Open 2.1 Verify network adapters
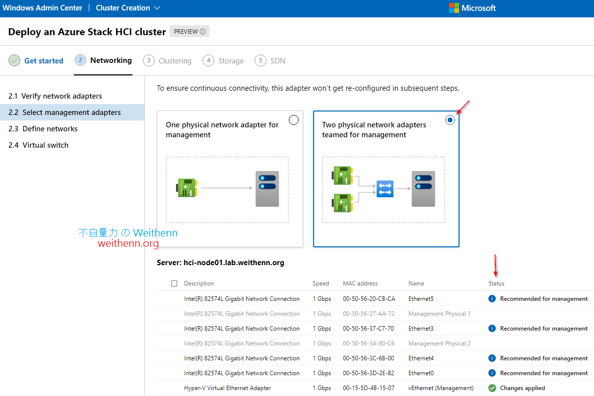Image resolution: width=594 pixels, height=396 pixels. click(x=55, y=96)
